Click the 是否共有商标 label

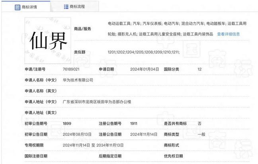[175, 123]
